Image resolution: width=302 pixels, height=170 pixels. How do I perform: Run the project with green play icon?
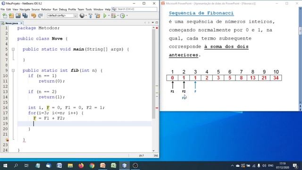(105, 16)
